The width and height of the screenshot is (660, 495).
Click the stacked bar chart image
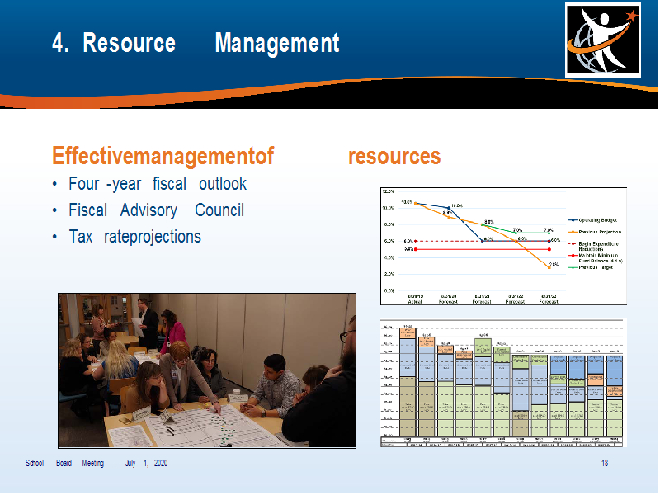[503, 382]
